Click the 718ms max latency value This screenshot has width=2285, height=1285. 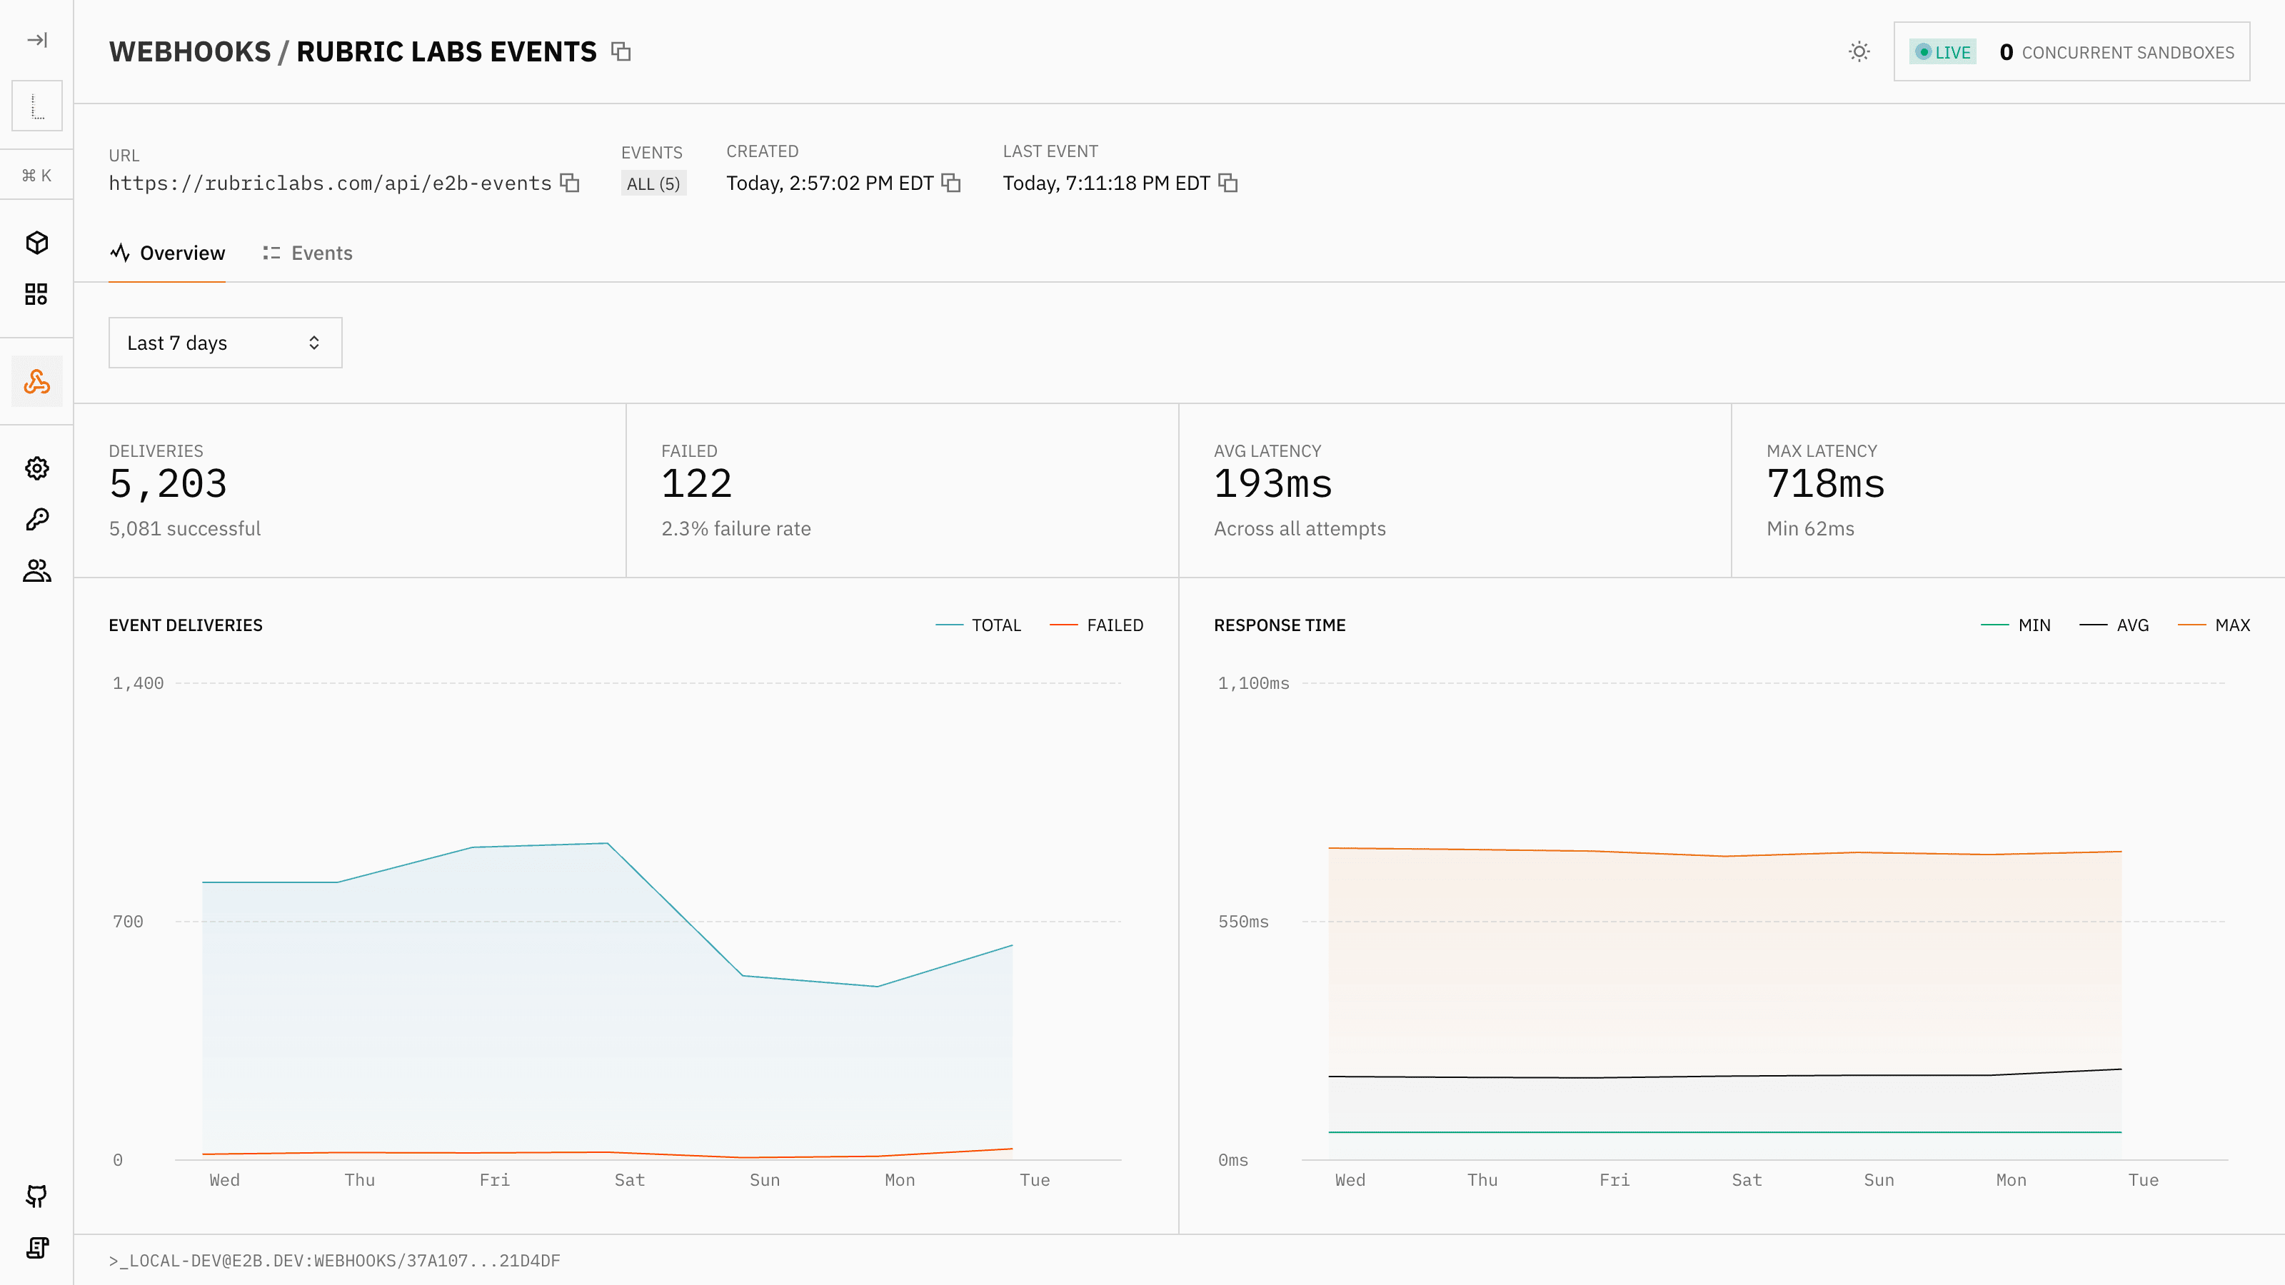[1826, 484]
